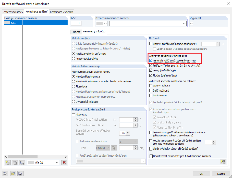Image resolution: width=232 pixels, height=178 pixels.
Task: Adjust Zjemnění posledního přírůstku stepper
Action: pos(128,133)
